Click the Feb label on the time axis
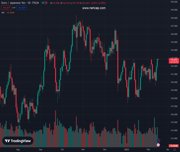180x152 pixels. (148, 150)
